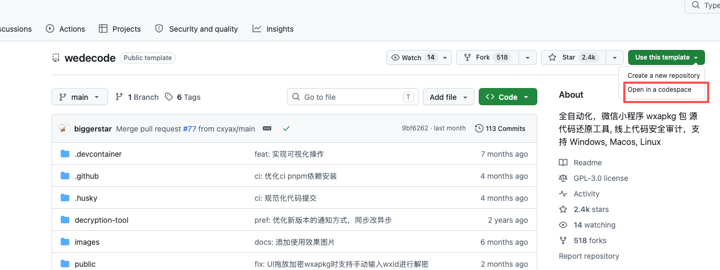Click the Use this template button
720x270 pixels.
coord(666,57)
